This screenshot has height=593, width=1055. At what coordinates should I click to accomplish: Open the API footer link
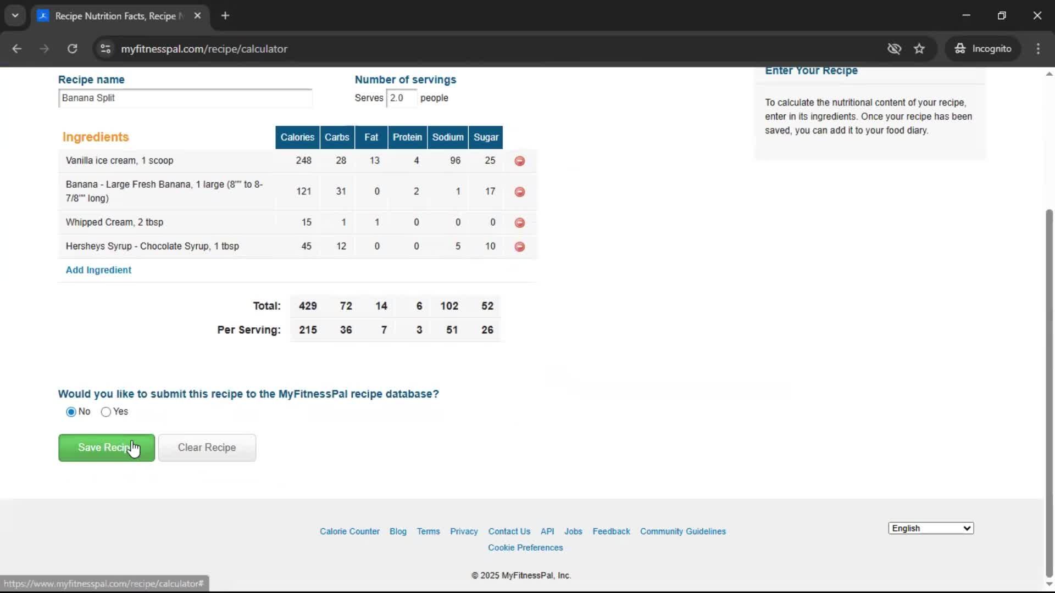point(547,532)
